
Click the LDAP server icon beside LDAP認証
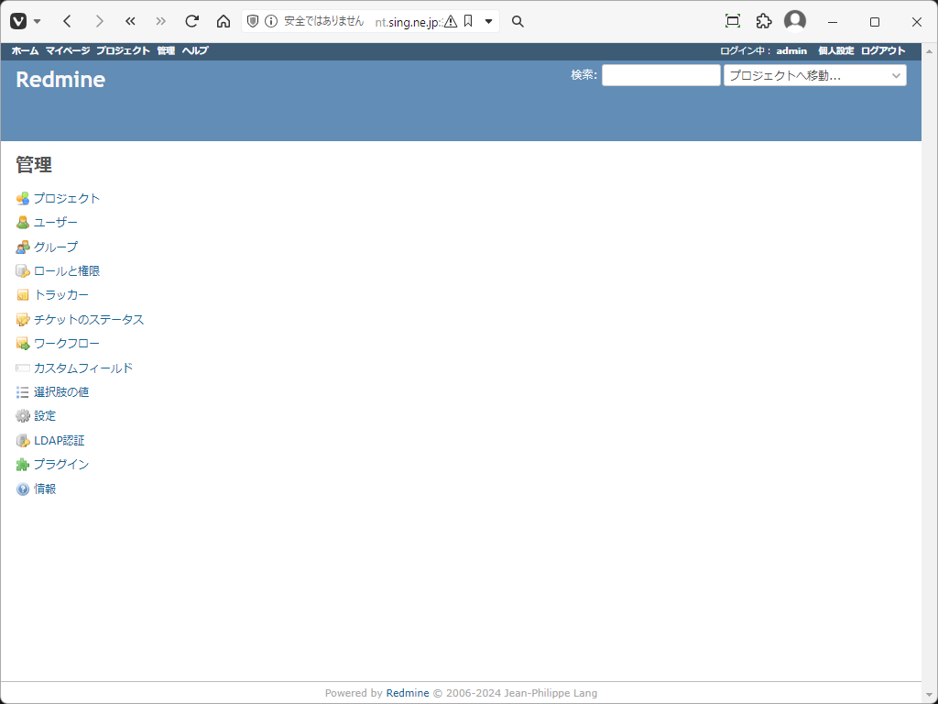(x=23, y=441)
